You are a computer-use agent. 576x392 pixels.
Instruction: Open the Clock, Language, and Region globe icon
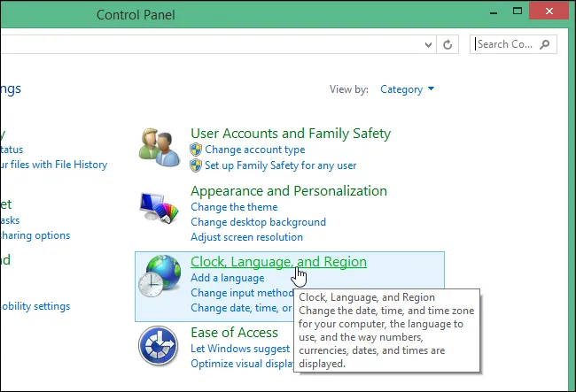(160, 276)
